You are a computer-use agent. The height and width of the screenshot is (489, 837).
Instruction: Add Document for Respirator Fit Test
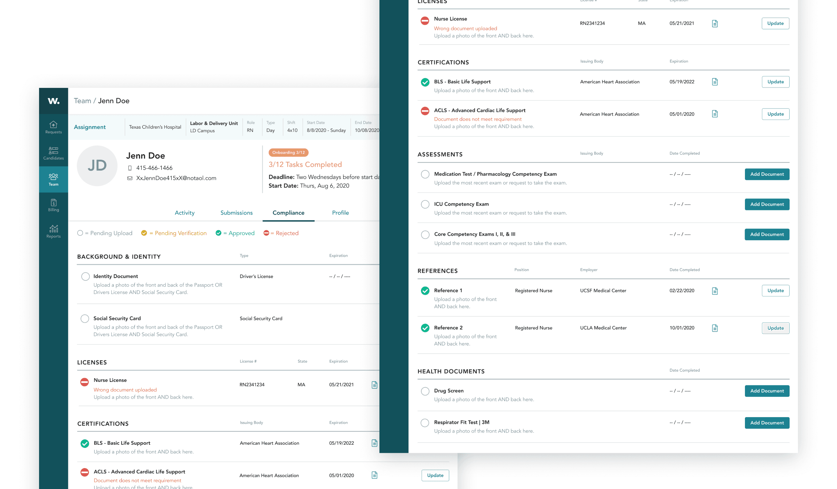[x=767, y=423]
